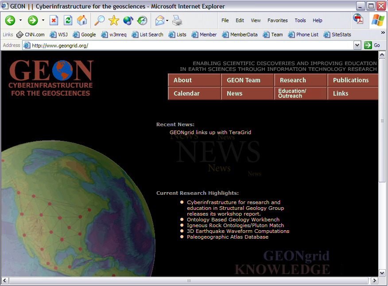
Task: Refresh the page with the toolbar icon
Action: pyautogui.click(x=68, y=20)
